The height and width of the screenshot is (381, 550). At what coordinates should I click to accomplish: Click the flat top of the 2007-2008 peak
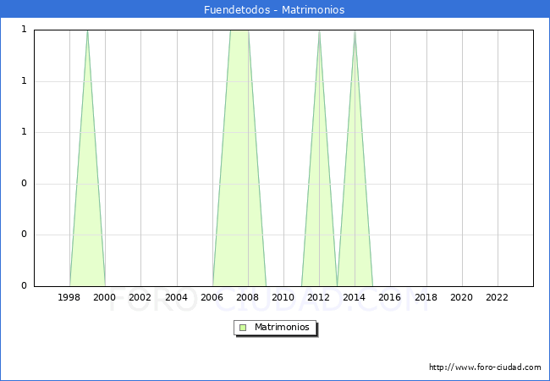(239, 30)
